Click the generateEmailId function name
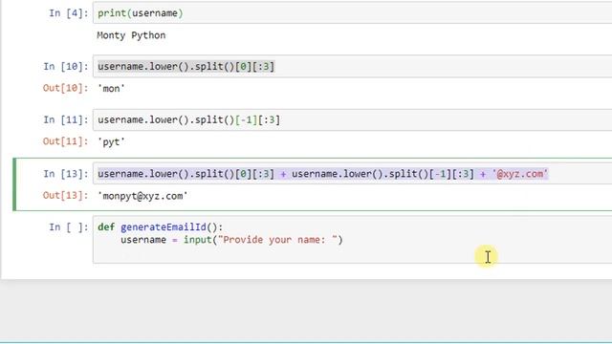Screen dimensions: 612x344 pos(164,227)
